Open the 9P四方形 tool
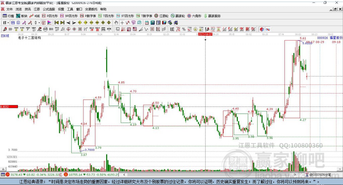Image resolution: width=343 pixels, height=185 pixels. click(x=69, y=16)
